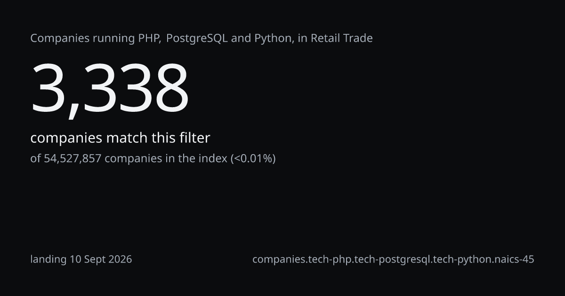Click 'companies in the index' text
The width and height of the screenshot is (565, 296).
coord(166,158)
